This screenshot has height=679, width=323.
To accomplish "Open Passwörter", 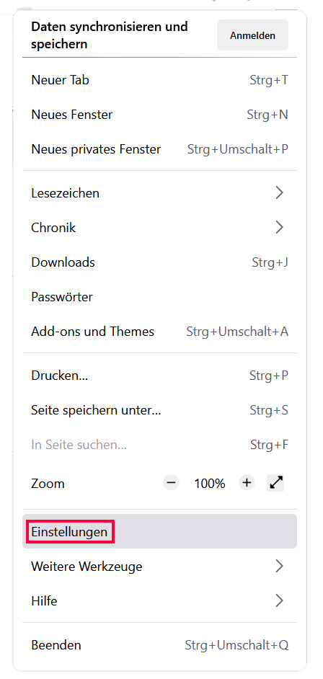I will (x=160, y=297).
